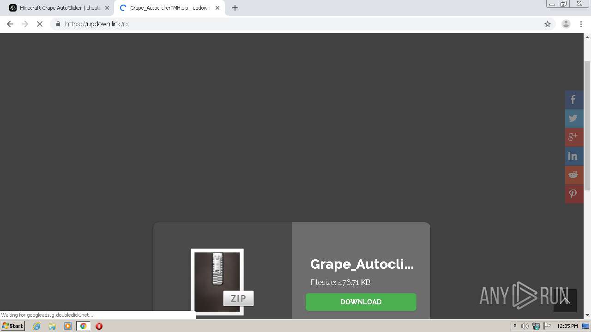
Task: Click the Show desktop tray icon
Action: [x=586, y=326]
